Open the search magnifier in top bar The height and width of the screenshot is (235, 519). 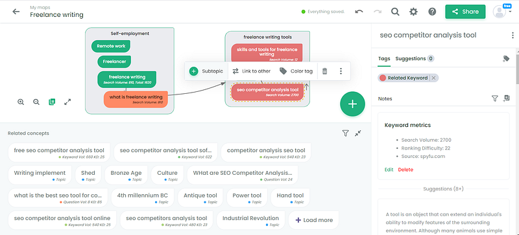[395, 12]
